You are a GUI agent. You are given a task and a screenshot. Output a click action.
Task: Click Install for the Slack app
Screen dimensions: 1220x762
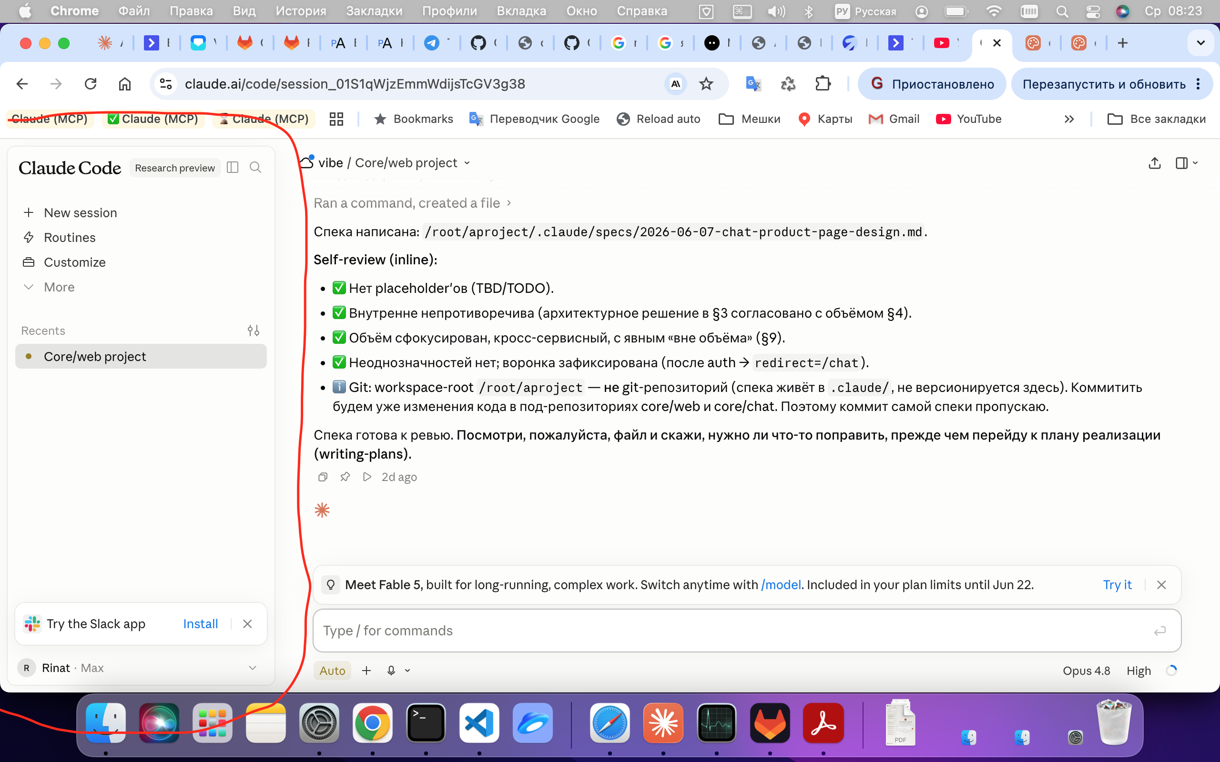coord(200,624)
